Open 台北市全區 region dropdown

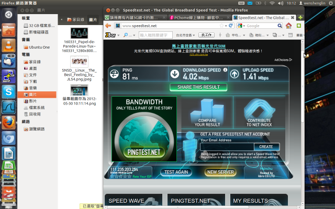(185, 35)
